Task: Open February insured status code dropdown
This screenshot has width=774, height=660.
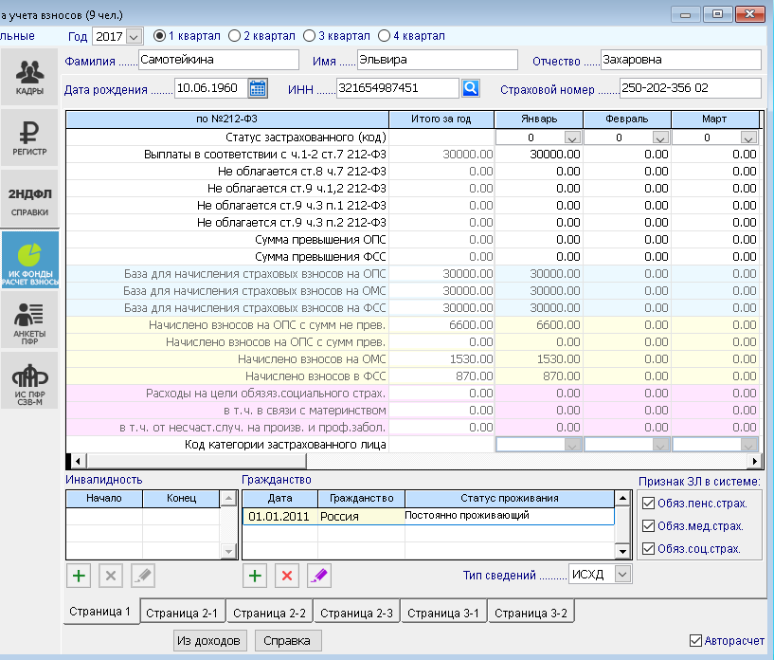Action: tap(660, 137)
